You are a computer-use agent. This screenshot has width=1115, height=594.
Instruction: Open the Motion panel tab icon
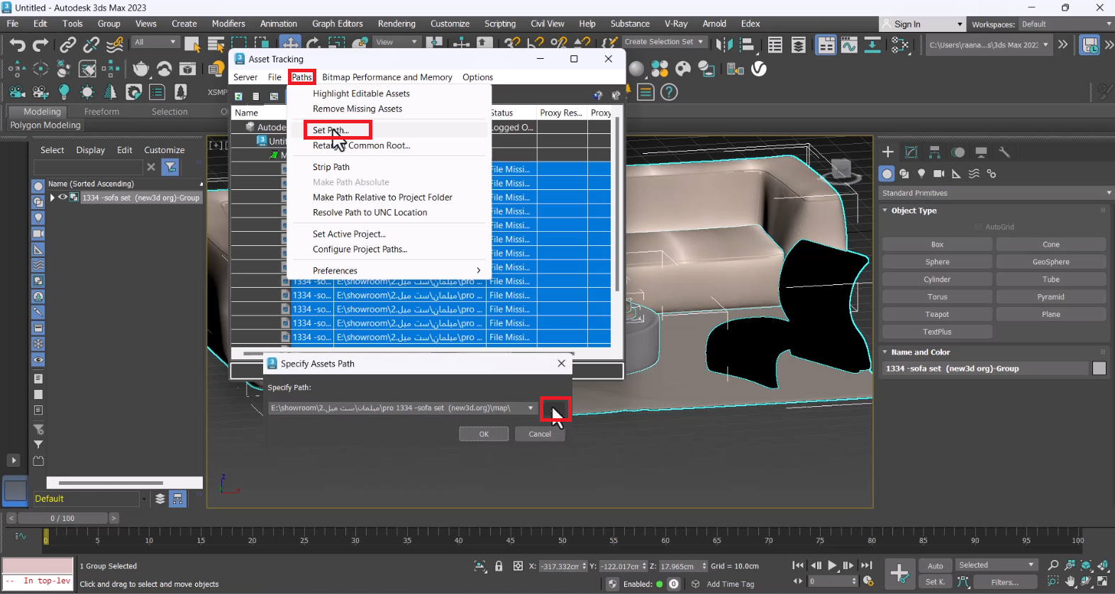(x=958, y=152)
